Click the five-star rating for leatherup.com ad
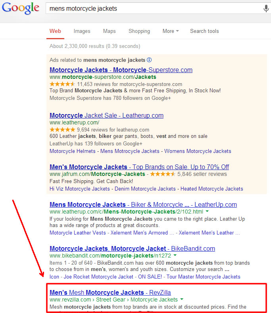 62,130
